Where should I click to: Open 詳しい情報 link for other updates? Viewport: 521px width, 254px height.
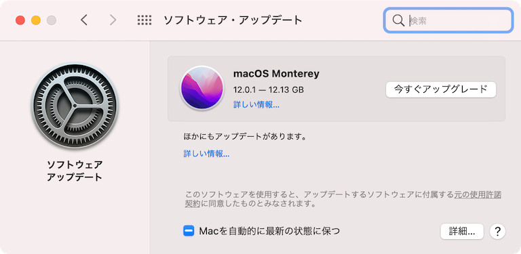[206, 154]
